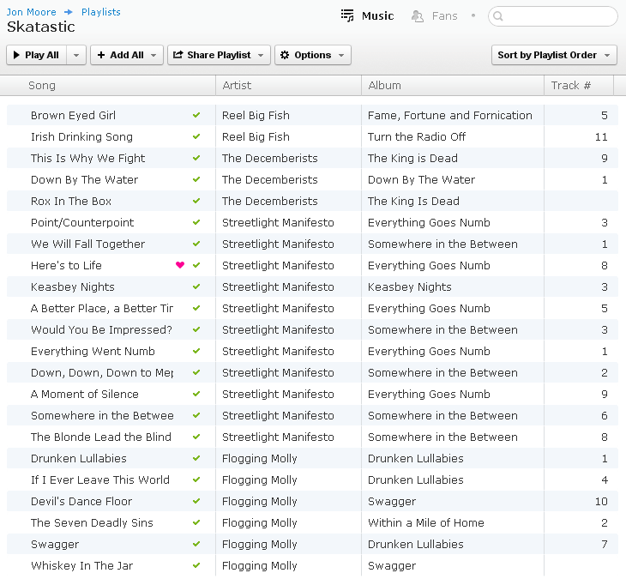Screen dimensions: 626x585
Task: Click the pink heart on Here's to Life
Action: (180, 265)
